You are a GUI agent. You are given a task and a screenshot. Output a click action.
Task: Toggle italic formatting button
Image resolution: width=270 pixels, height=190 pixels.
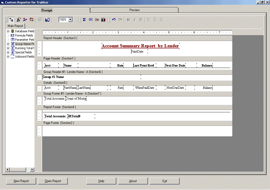134,20
